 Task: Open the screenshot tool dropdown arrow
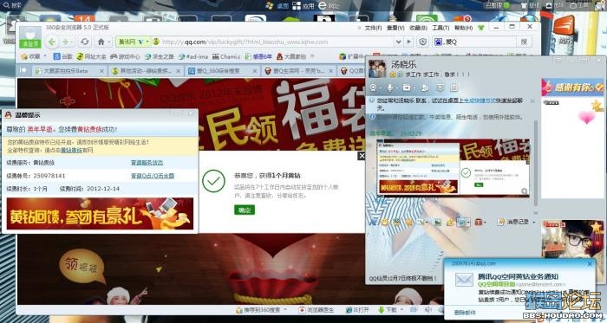pos(468,223)
